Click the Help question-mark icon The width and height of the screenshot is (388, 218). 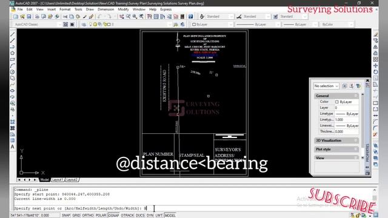(x=190, y=16)
